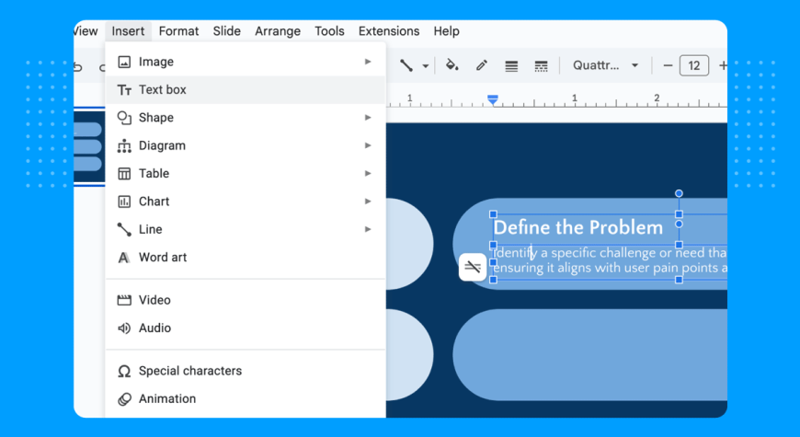Click the Video clapperboard icon
The width and height of the screenshot is (800, 437).
point(124,300)
